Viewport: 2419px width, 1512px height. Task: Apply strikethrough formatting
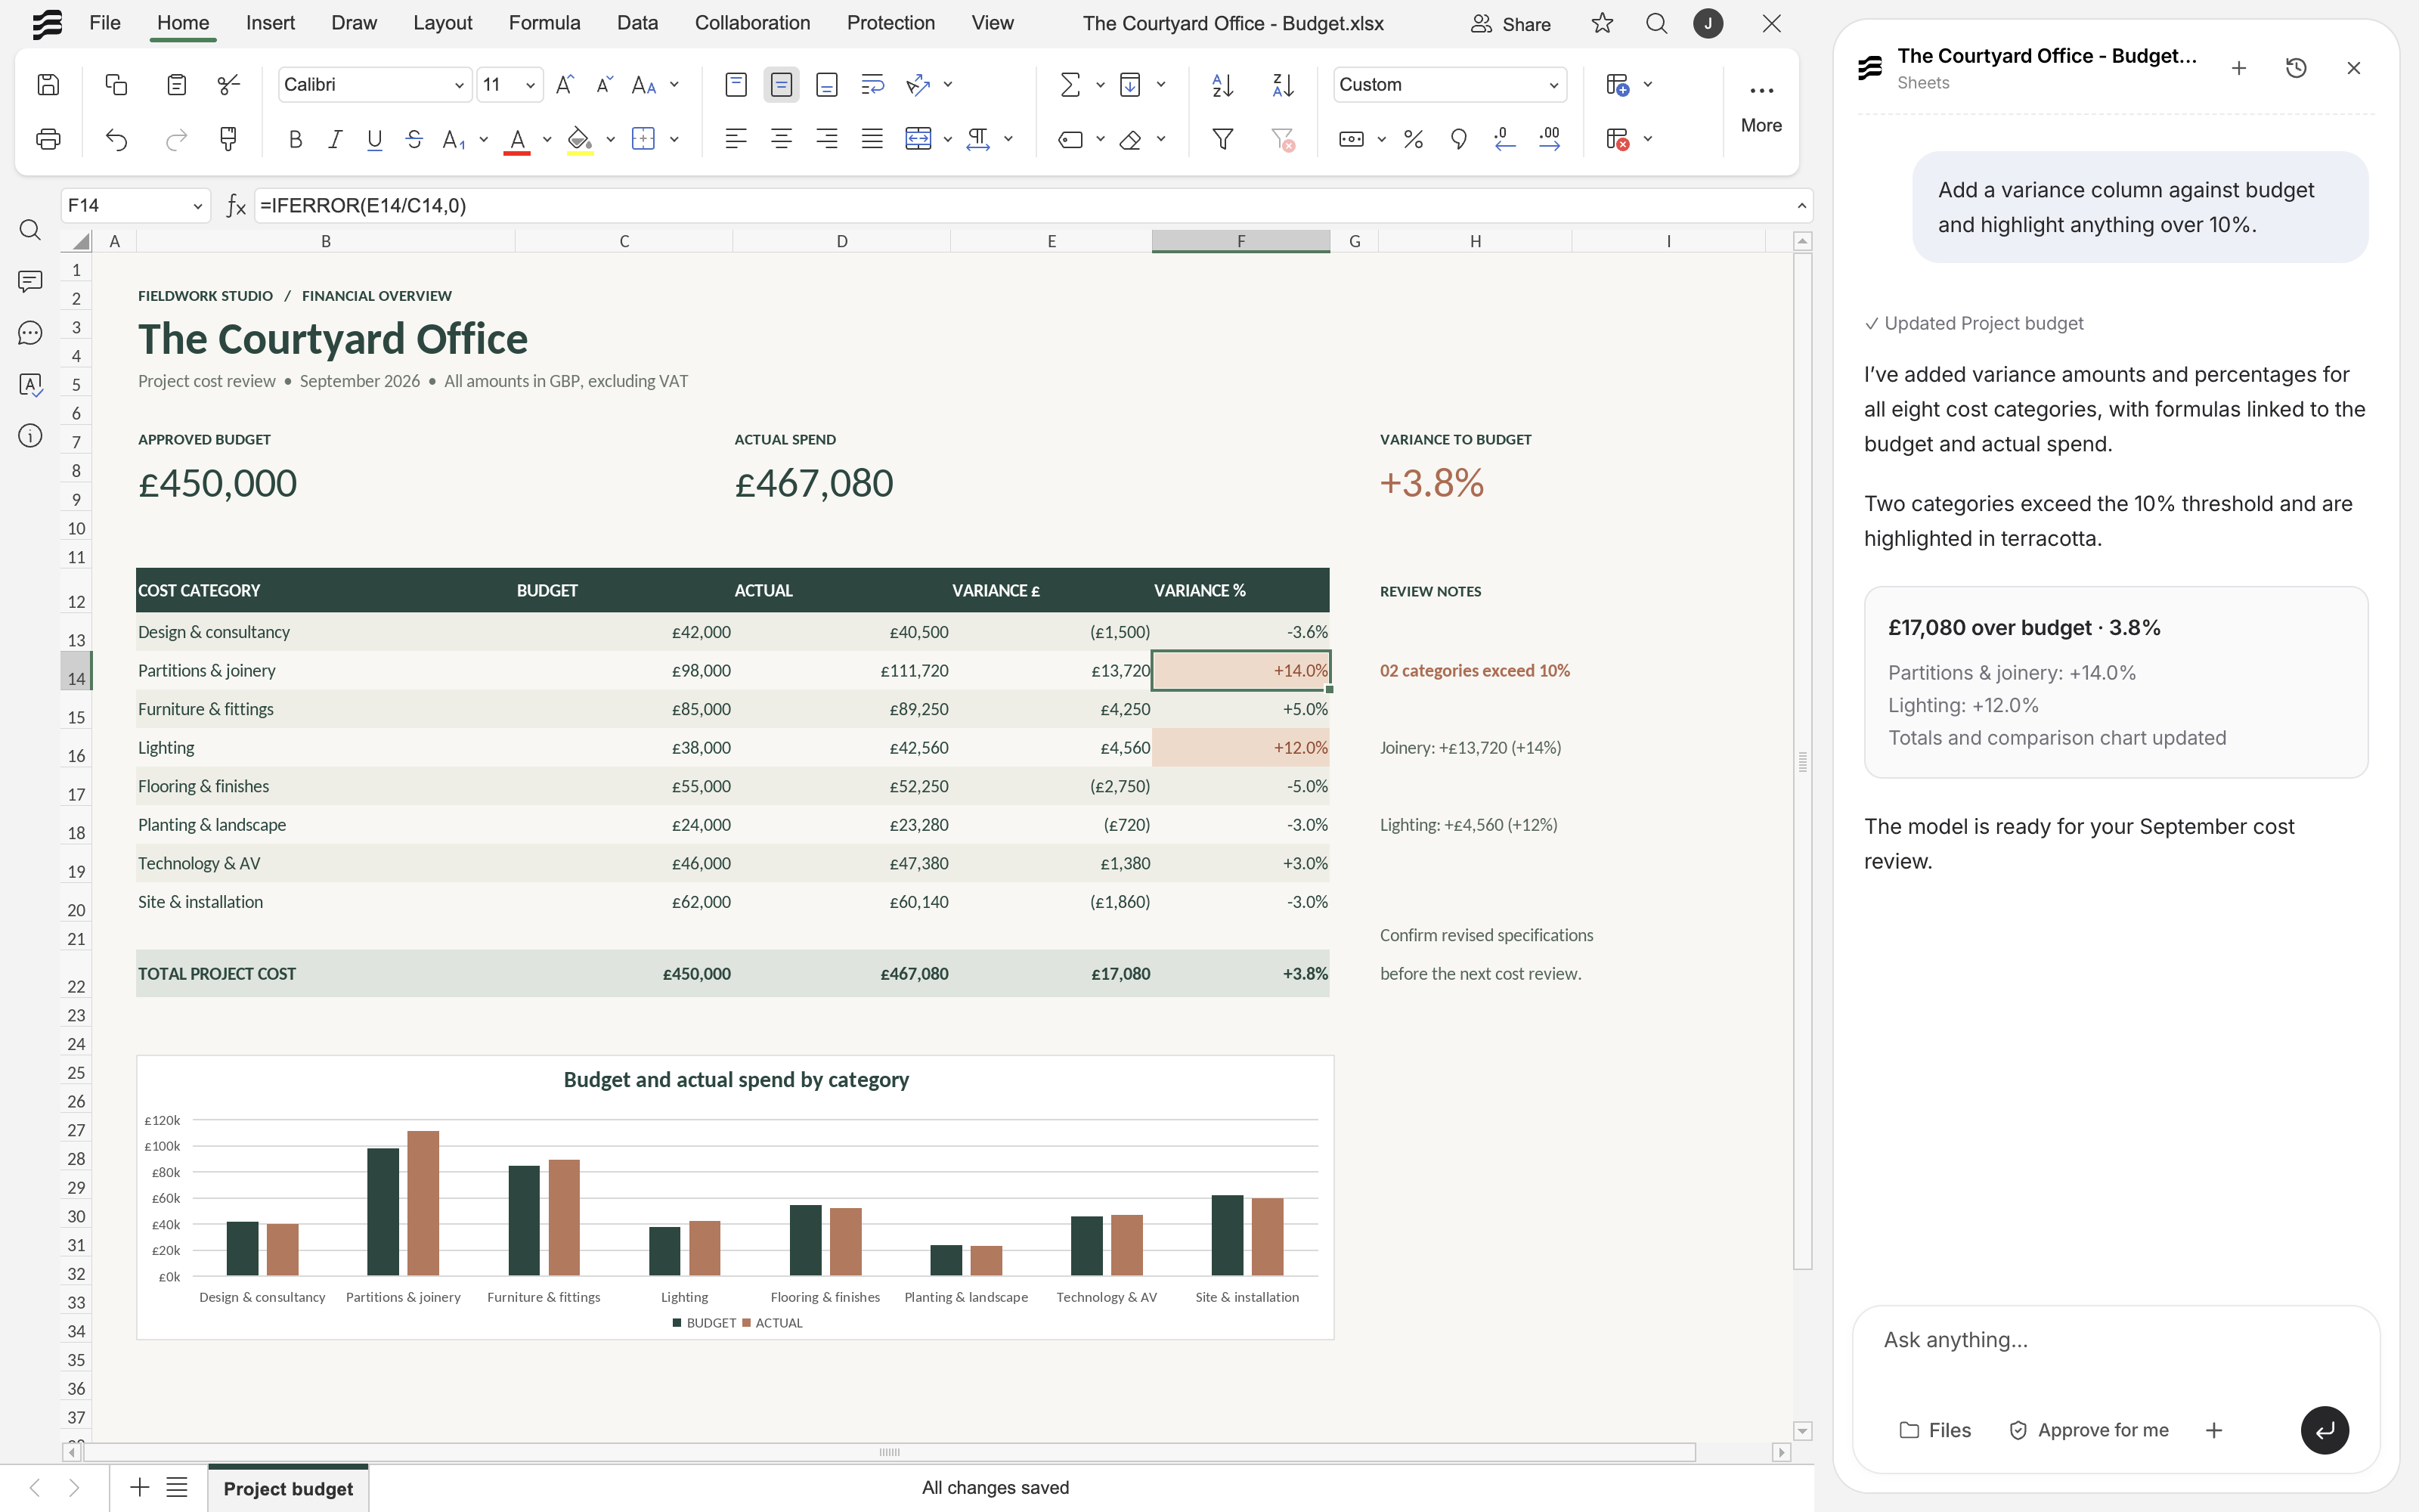coord(413,139)
